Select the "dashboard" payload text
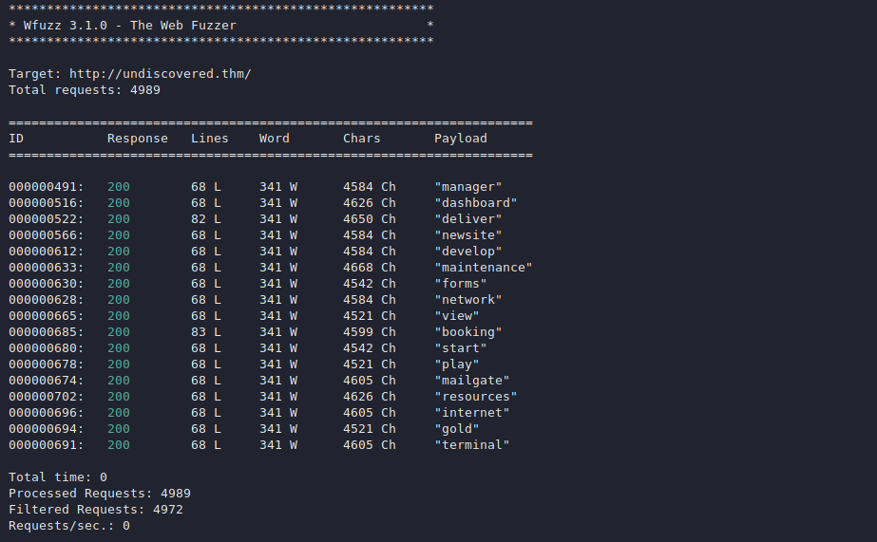The width and height of the screenshot is (877, 542). pyautogui.click(x=476, y=203)
